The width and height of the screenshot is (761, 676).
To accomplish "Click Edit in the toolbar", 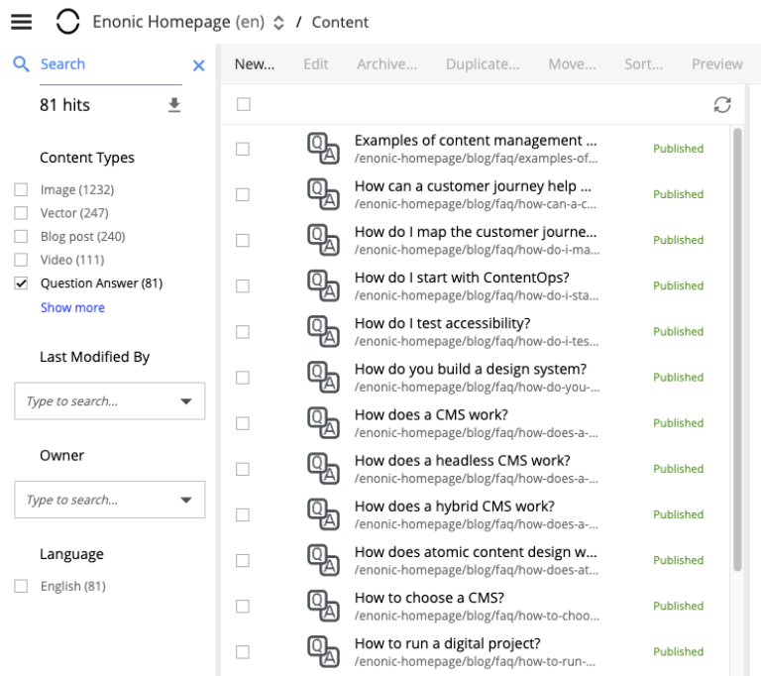I will coord(316,64).
